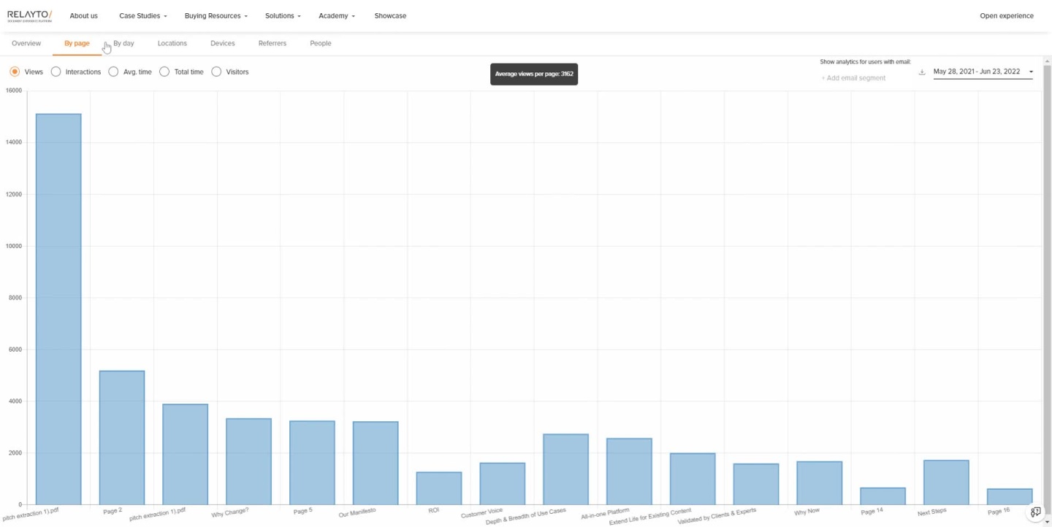The height and width of the screenshot is (527, 1052).
Task: Select the Avg. time radio button
Action: pos(113,72)
